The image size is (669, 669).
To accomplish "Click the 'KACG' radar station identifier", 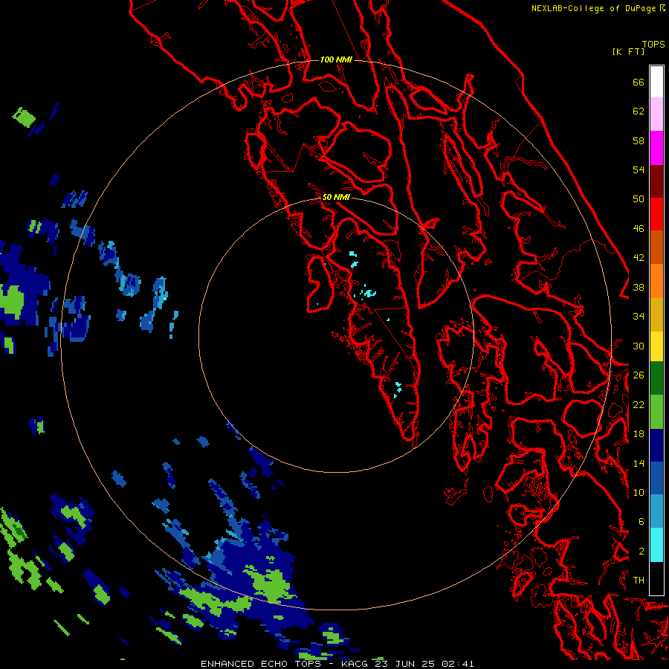I will tap(355, 664).
